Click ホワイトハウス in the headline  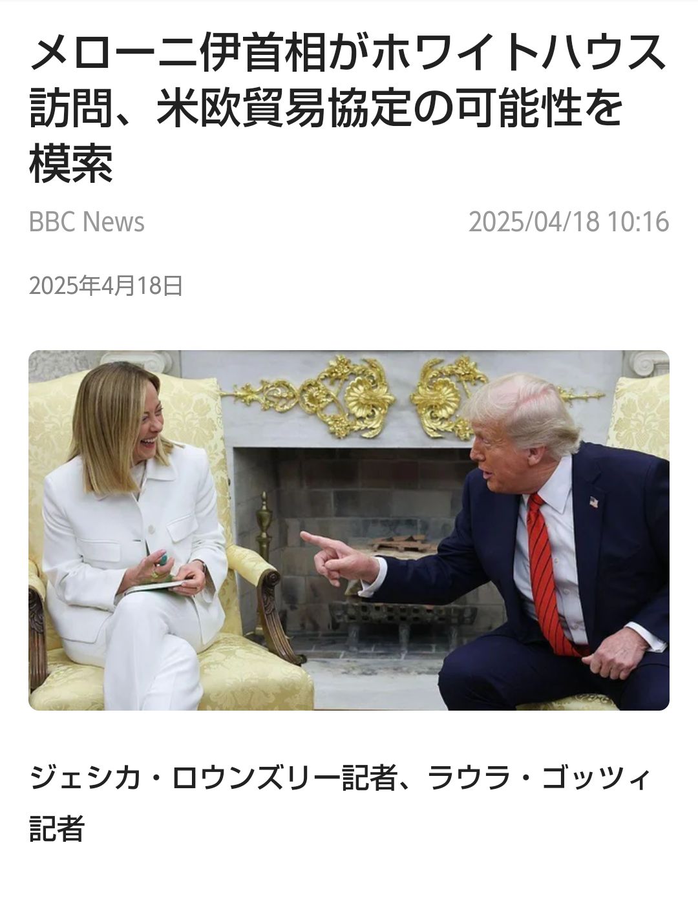[x=520, y=53]
